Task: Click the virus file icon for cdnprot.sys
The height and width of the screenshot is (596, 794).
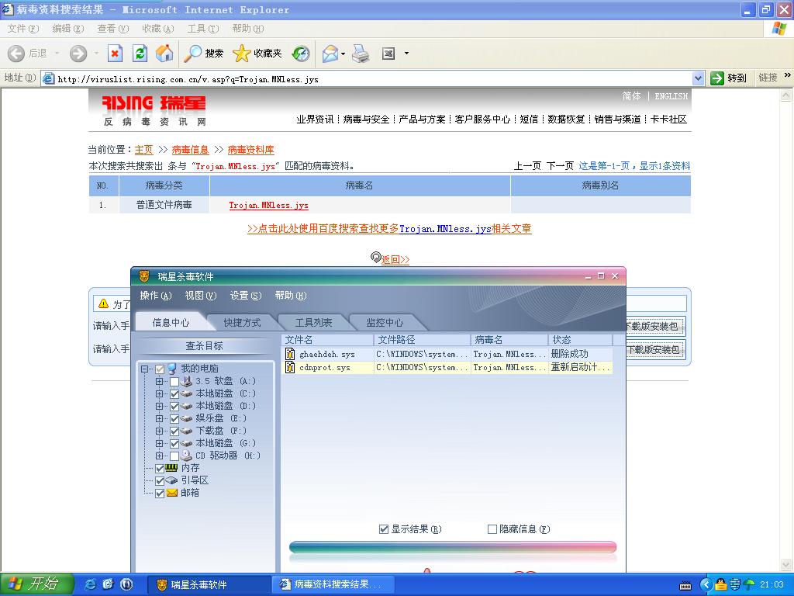Action: (290, 367)
